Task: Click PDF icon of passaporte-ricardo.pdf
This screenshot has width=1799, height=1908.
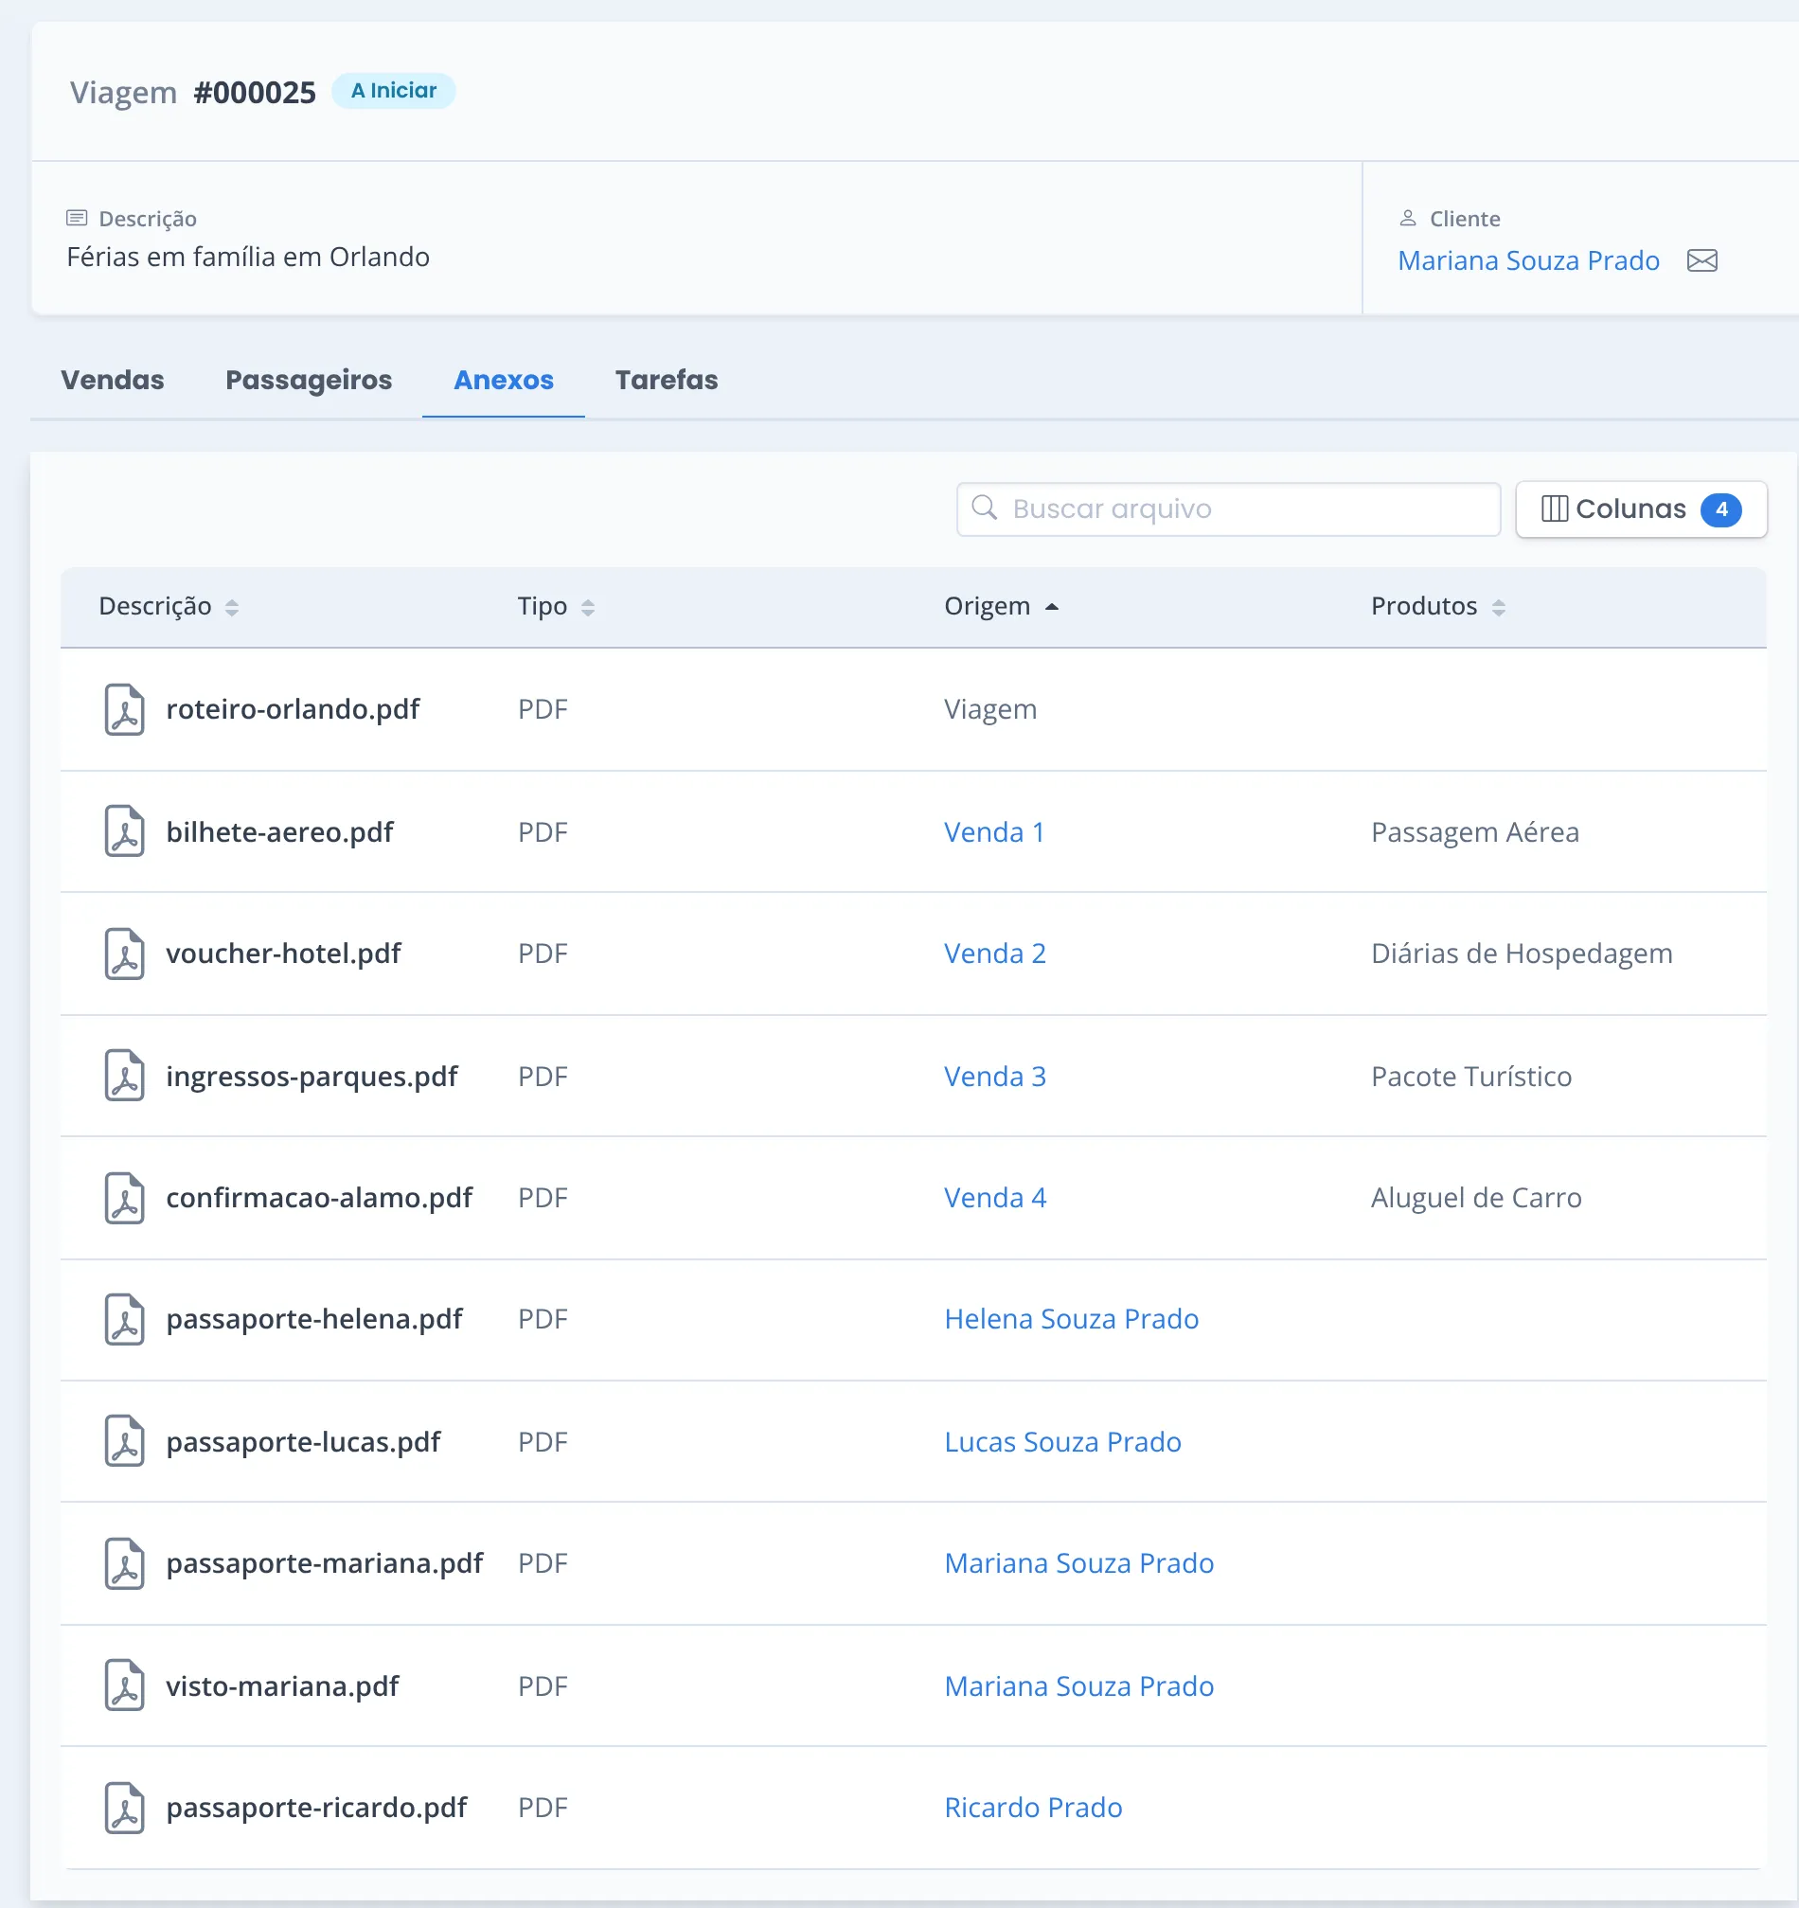Action: (x=125, y=1809)
